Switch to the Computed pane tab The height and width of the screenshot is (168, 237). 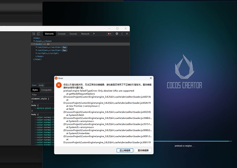tap(46, 90)
